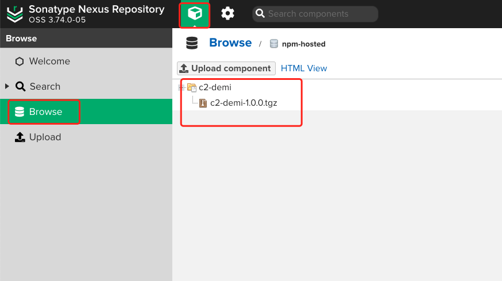Image resolution: width=502 pixels, height=281 pixels.
Task: Open the administration gear icon
Action: pyautogui.click(x=227, y=14)
